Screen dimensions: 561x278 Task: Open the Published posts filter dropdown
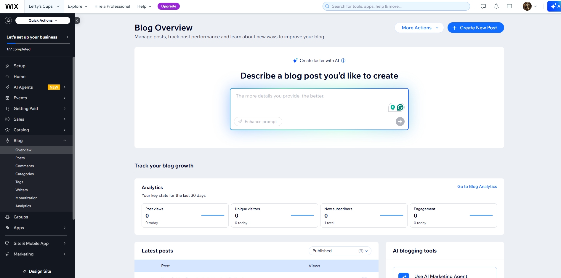pyautogui.click(x=340, y=251)
